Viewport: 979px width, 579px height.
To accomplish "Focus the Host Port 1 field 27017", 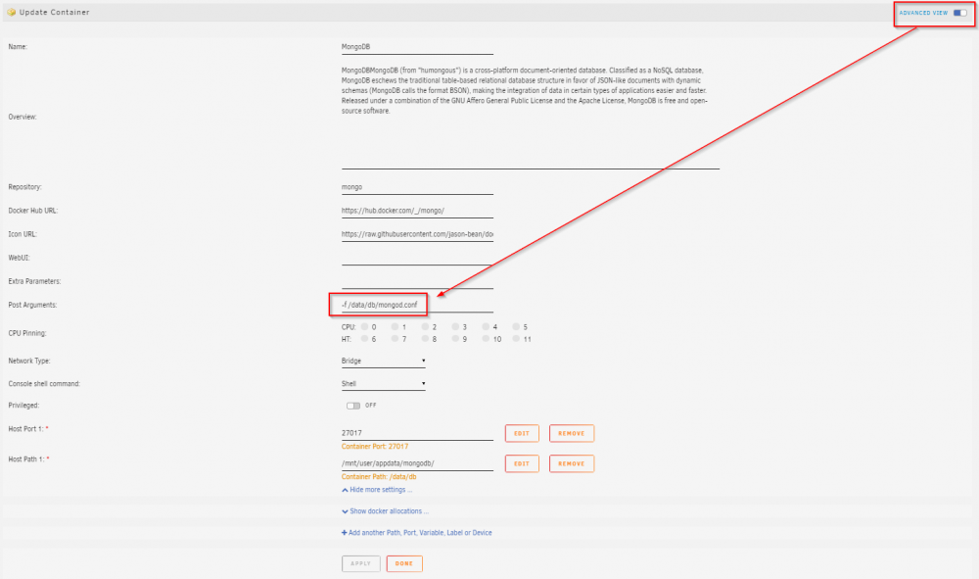I will 417,433.
